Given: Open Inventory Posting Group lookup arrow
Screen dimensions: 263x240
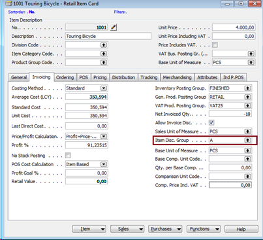Looking at the screenshot, I should pos(247,88).
